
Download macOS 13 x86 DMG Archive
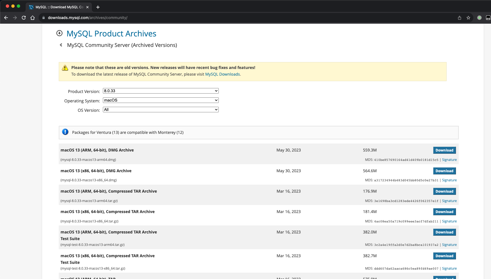pos(444,171)
